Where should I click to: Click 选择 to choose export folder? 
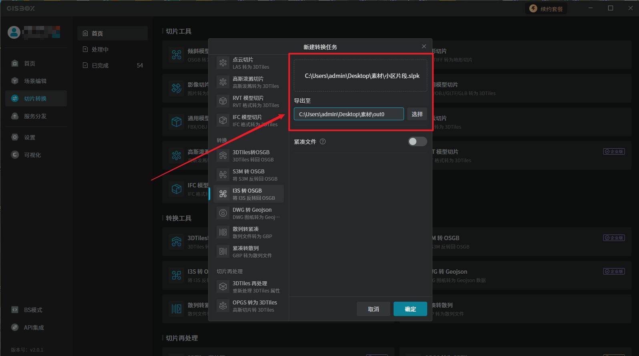click(x=417, y=114)
